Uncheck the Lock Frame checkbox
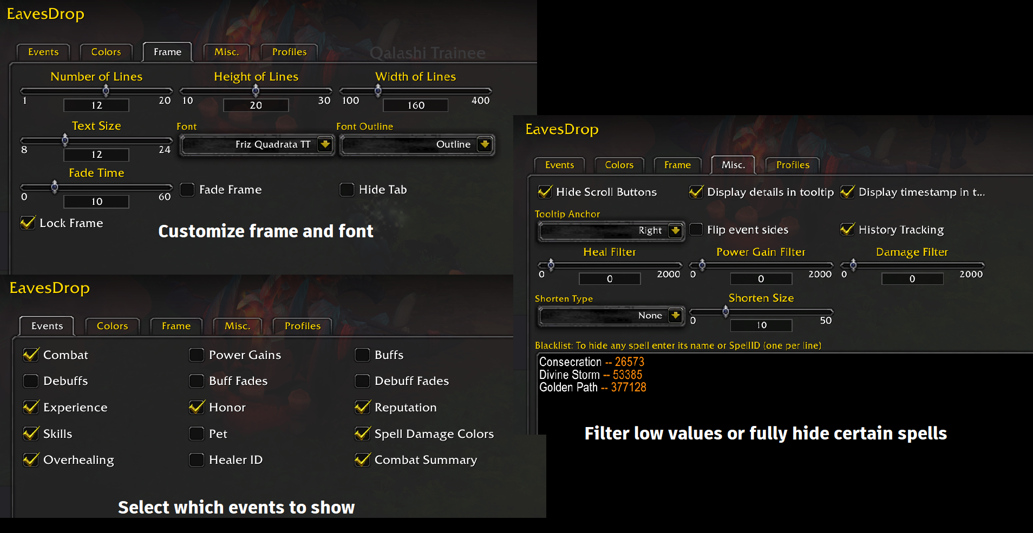The width and height of the screenshot is (1033, 533). pos(28,223)
